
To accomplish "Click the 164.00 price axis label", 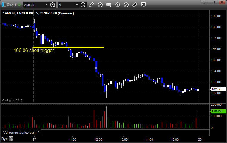I will 216,71.
